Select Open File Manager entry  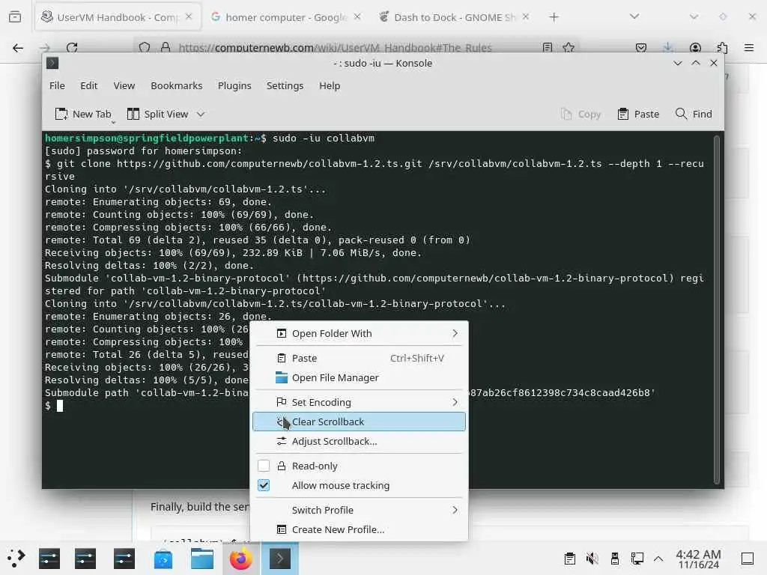pyautogui.click(x=359, y=377)
